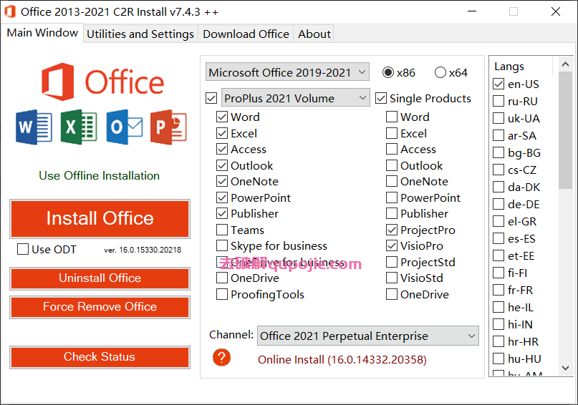The width and height of the screenshot is (578, 405).
Task: Click the Install Office button
Action: click(x=100, y=218)
